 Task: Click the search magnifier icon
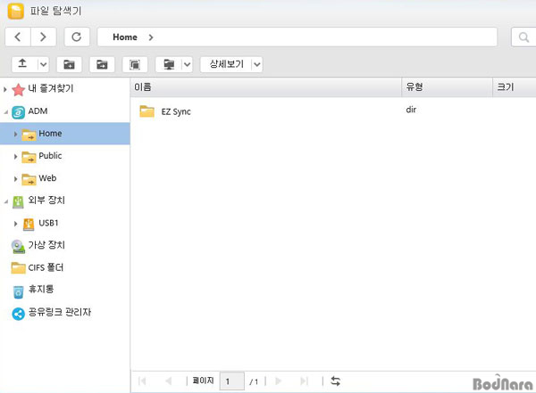tap(523, 37)
